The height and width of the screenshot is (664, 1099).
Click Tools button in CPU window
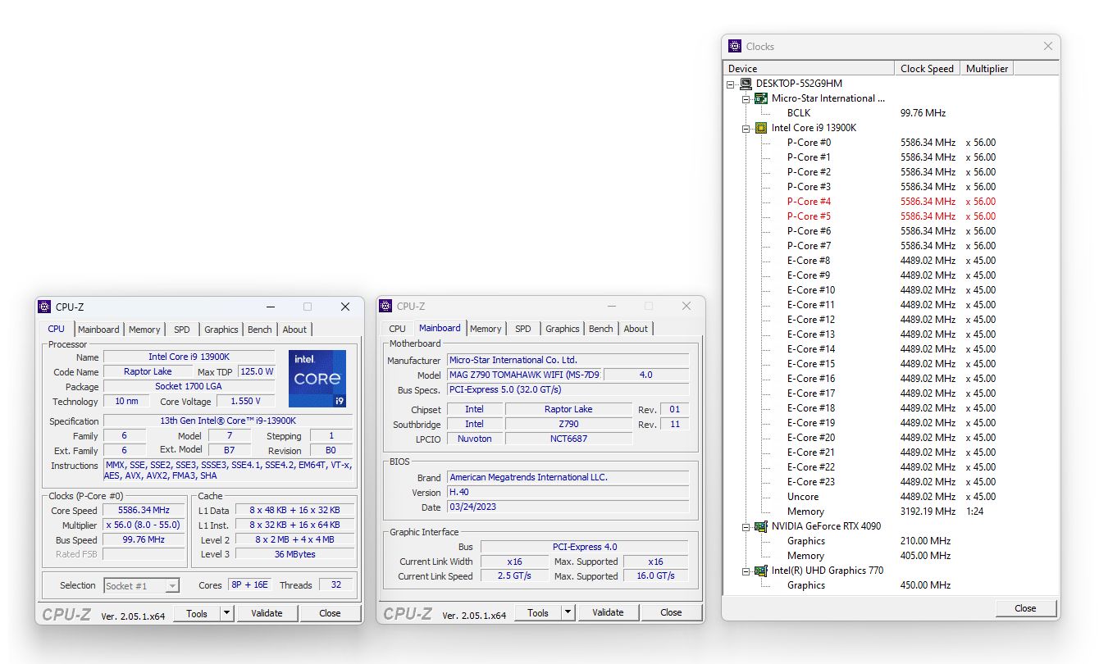tap(197, 613)
